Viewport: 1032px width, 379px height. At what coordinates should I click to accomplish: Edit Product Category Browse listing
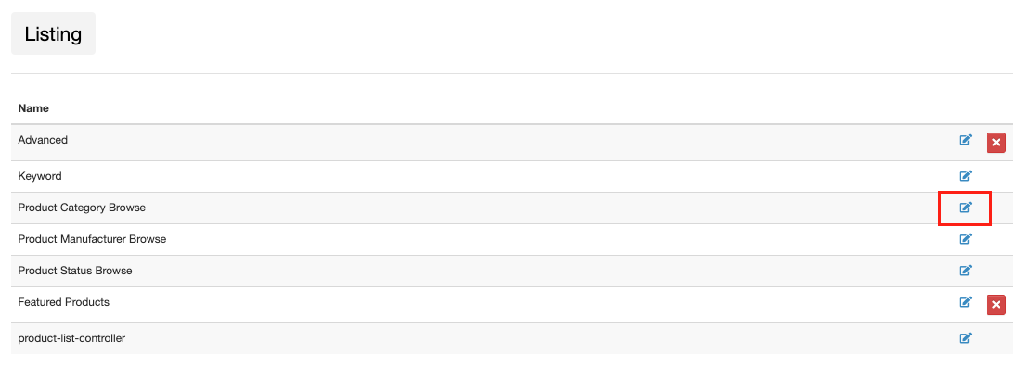[x=965, y=208]
